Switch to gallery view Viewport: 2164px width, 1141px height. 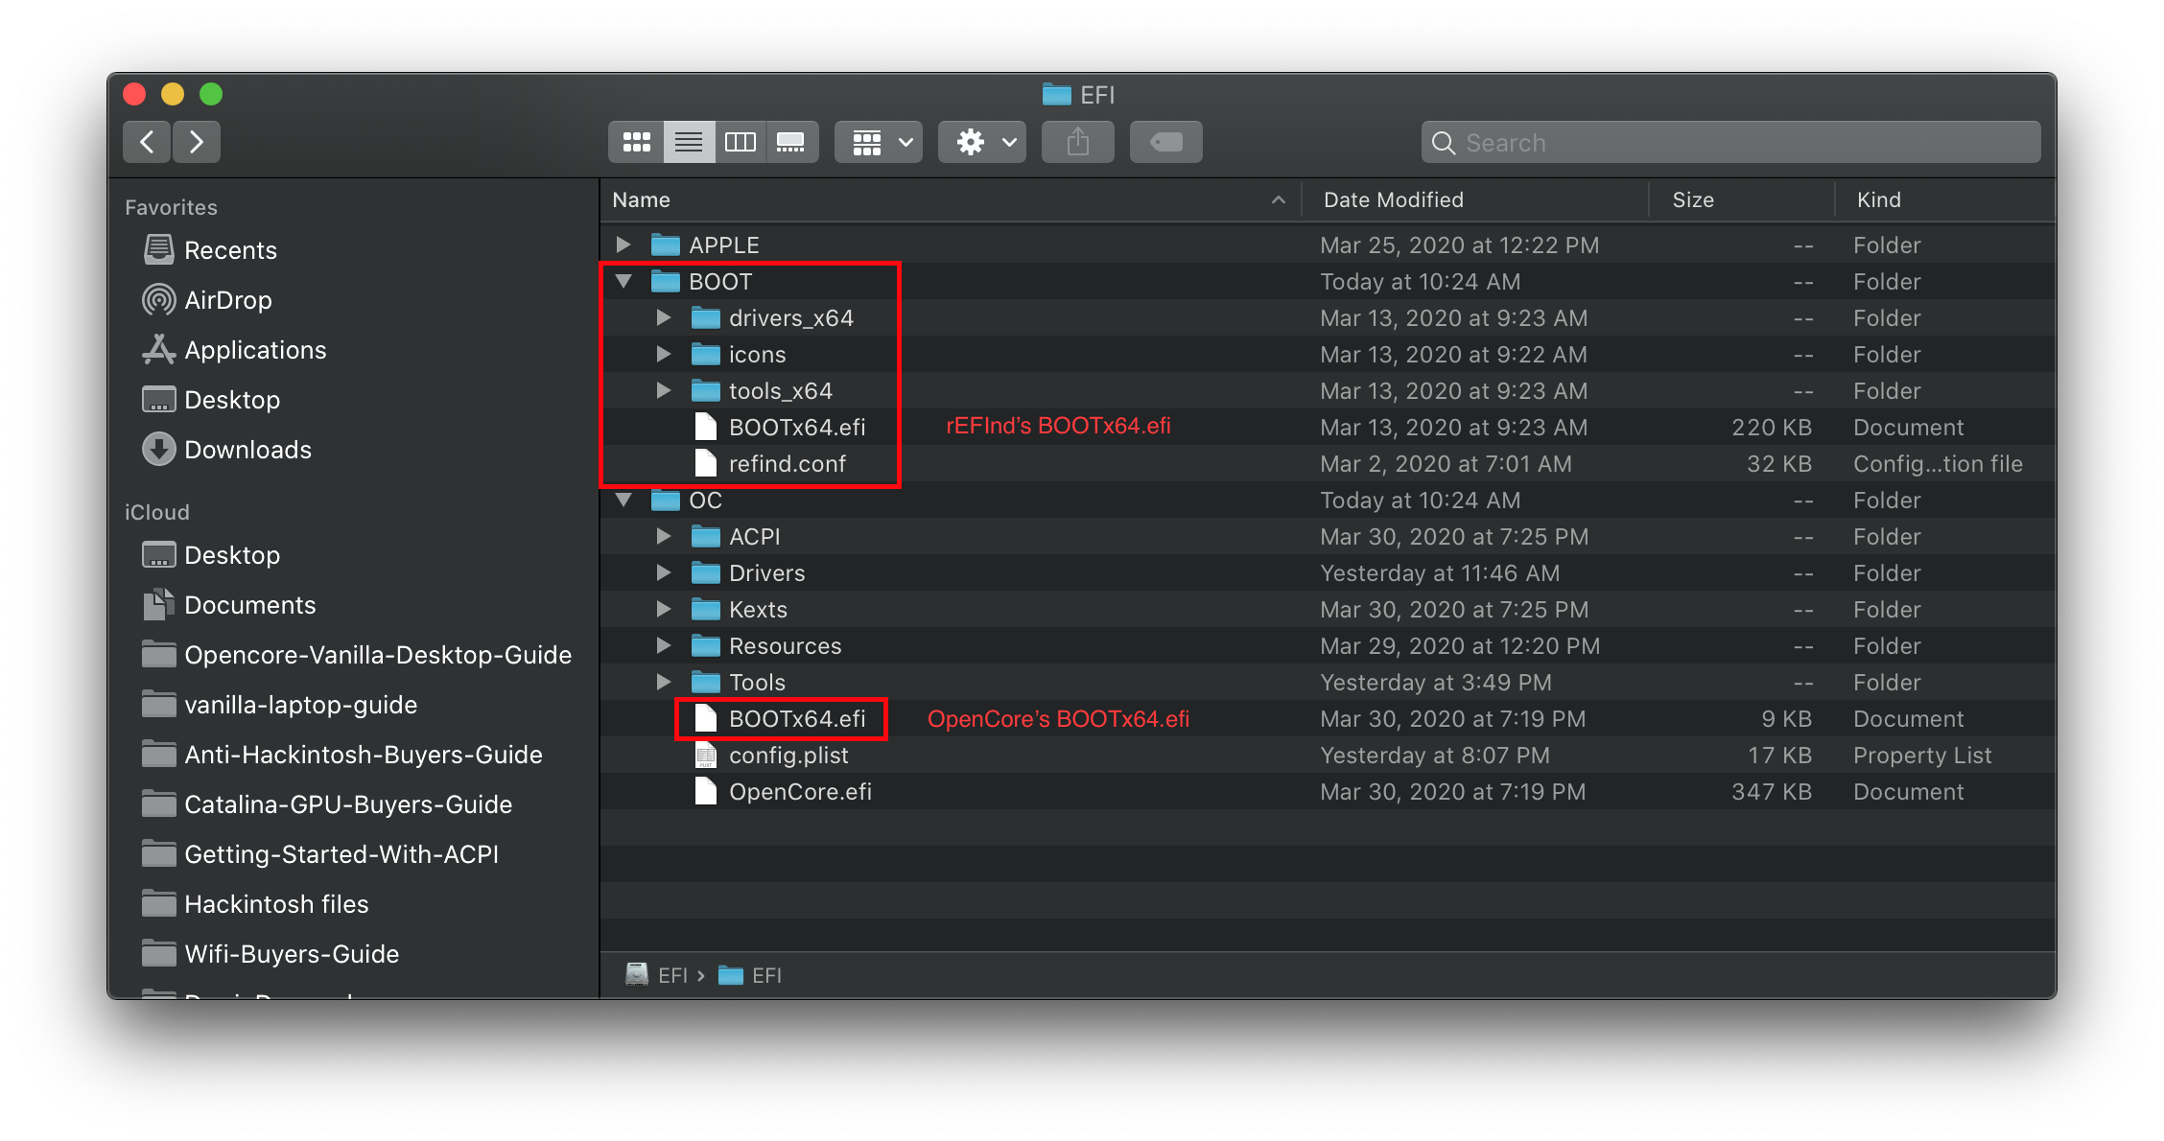[x=791, y=142]
